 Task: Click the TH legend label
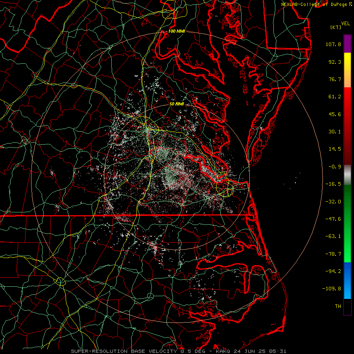coord(338,306)
